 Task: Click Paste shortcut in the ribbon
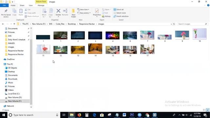(x=32, y=16)
